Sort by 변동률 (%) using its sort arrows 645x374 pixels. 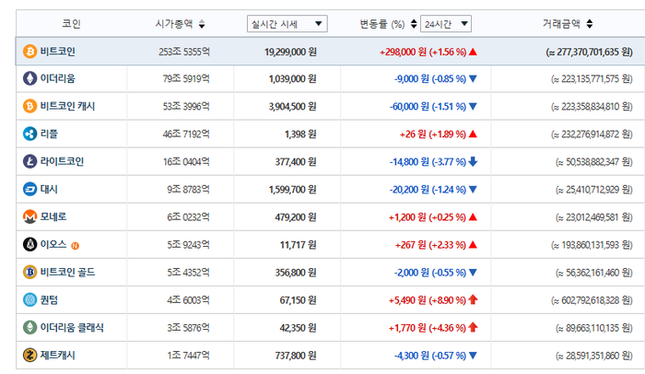414,24
